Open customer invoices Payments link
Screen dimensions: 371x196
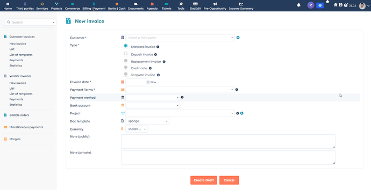(16, 60)
